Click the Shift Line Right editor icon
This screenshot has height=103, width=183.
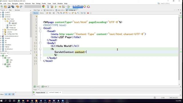84,13
